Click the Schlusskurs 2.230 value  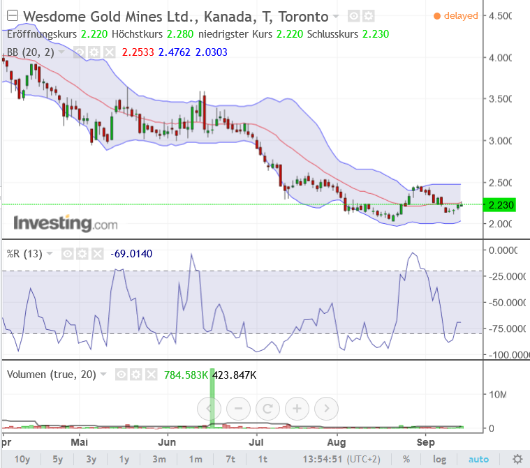coord(376,34)
